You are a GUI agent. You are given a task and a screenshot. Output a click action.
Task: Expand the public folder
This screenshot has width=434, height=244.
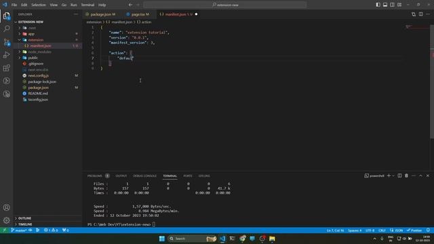(33, 58)
